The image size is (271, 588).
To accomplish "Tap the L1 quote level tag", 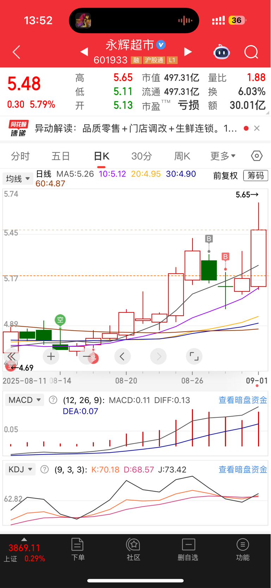I will [x=172, y=60].
